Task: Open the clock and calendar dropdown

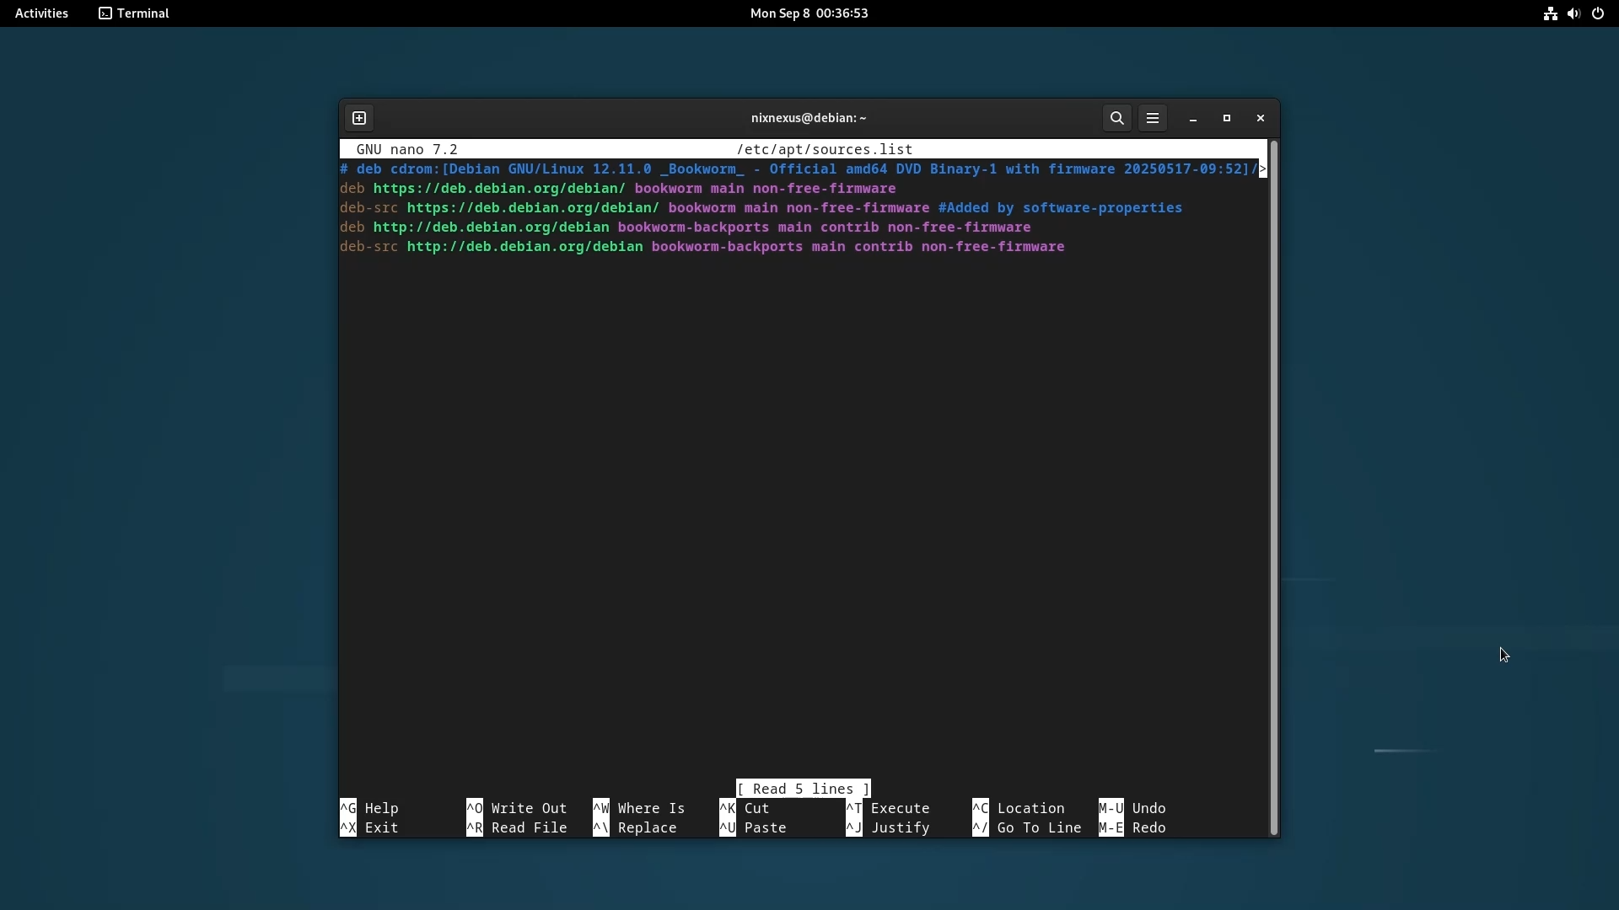Action: 809,13
